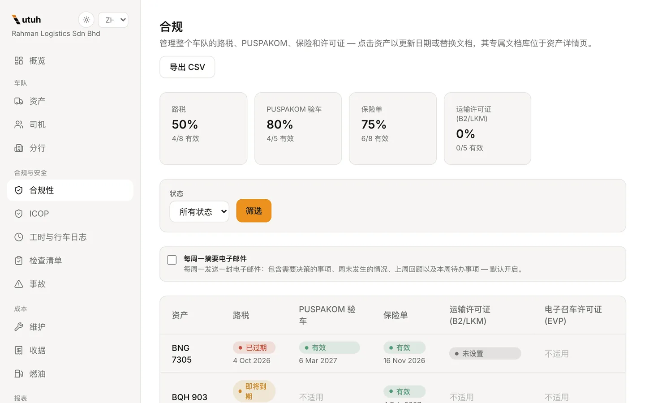Open 检查清单 via the clipboard icon

click(19, 261)
